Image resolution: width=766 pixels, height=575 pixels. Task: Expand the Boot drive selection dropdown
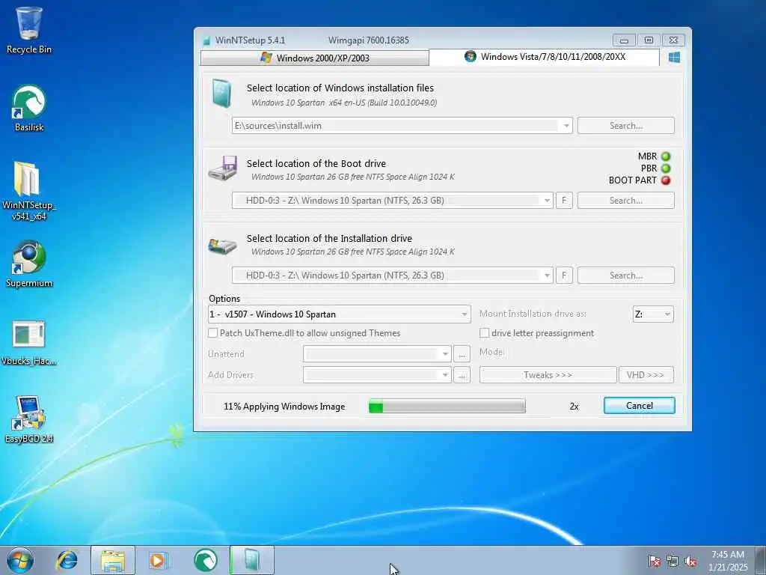[547, 201]
